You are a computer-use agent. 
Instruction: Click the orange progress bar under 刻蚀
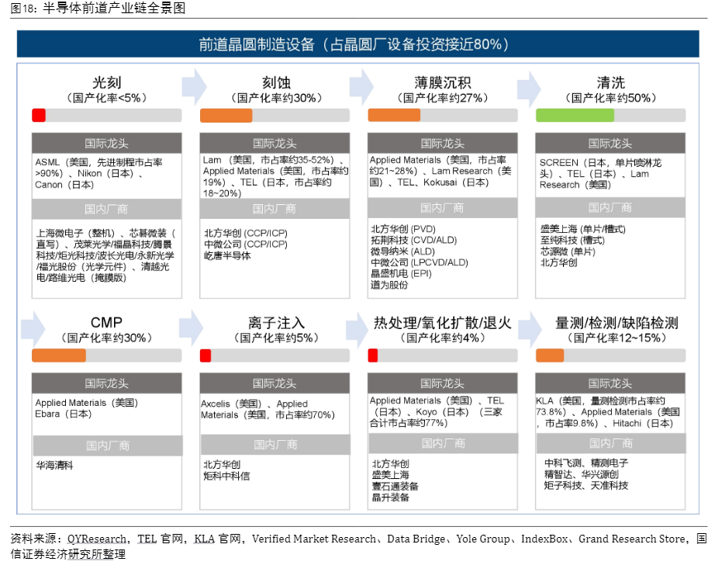226,116
